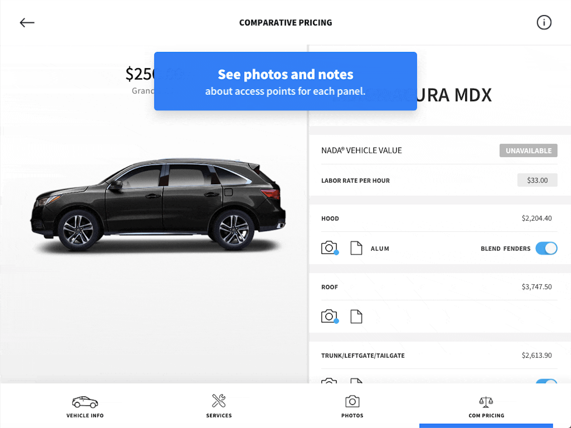
Task: Toggle the Blend Fenders switch
Action: point(546,248)
